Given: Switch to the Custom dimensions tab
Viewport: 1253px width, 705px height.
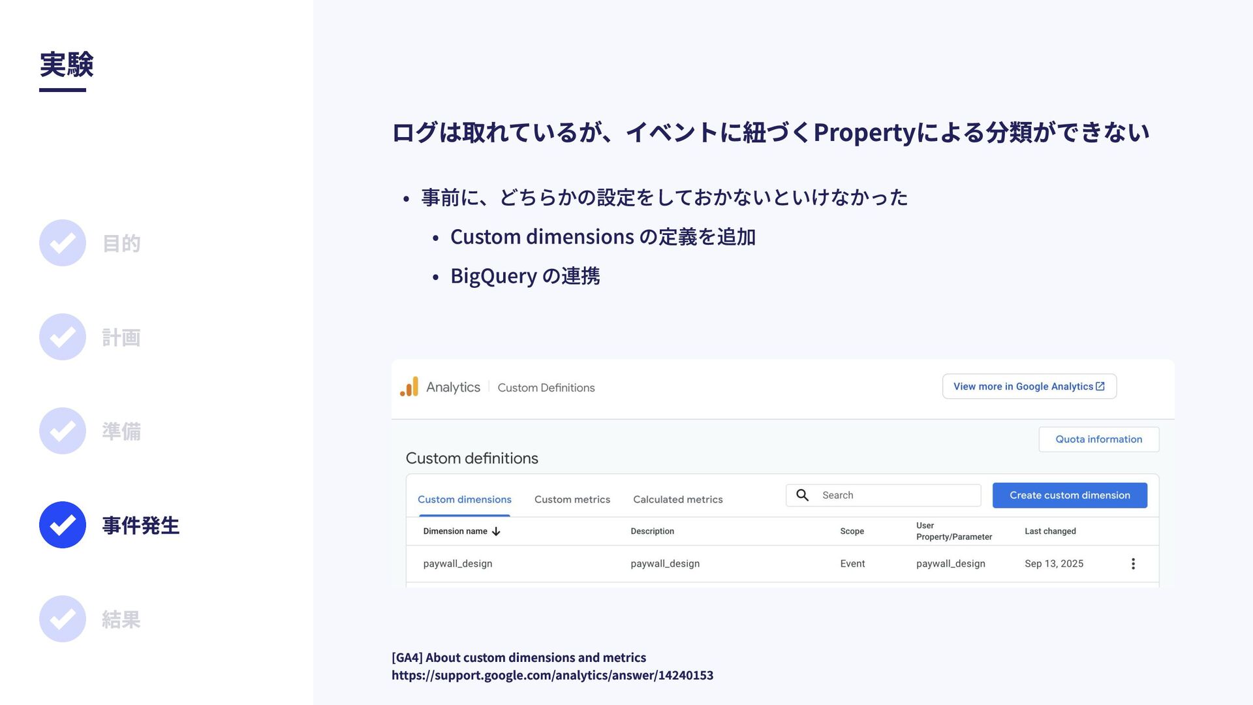Looking at the screenshot, I should click(x=465, y=499).
